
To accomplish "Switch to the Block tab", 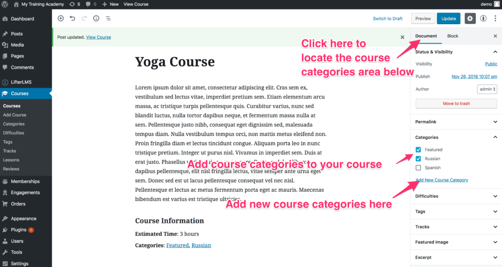I will pos(452,36).
